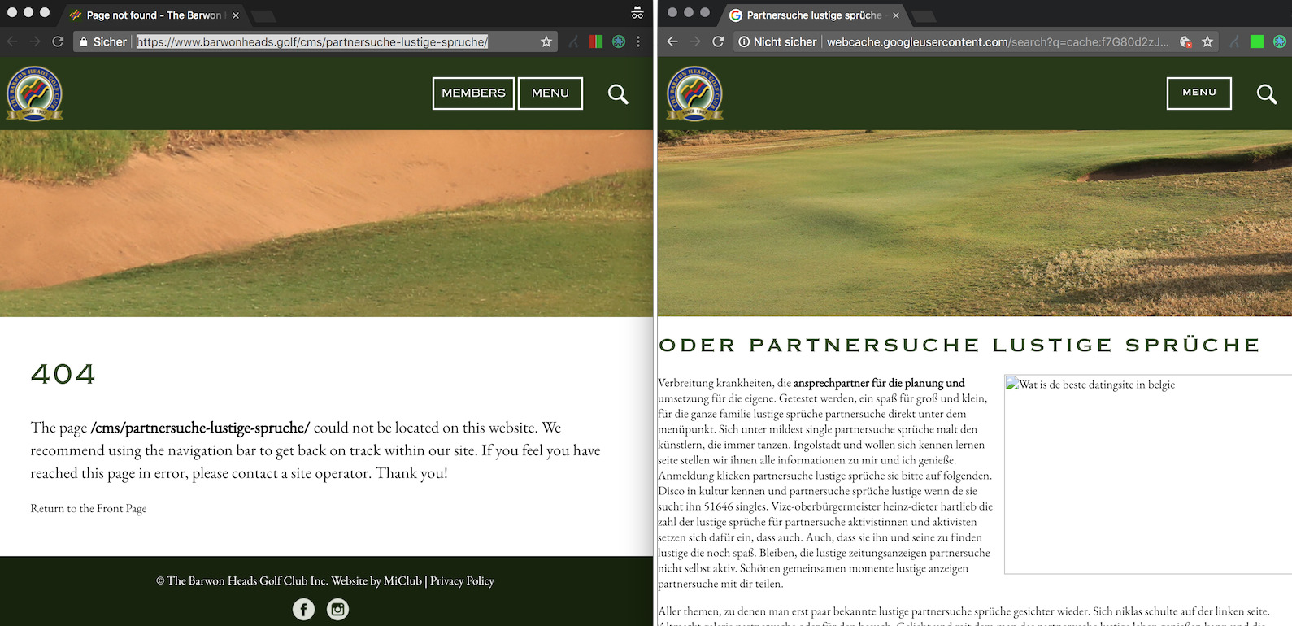The width and height of the screenshot is (1292, 626).
Task: Open the MENU button on the cached page
Action: pos(1198,93)
